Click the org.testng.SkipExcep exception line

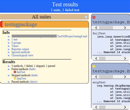(114, 86)
